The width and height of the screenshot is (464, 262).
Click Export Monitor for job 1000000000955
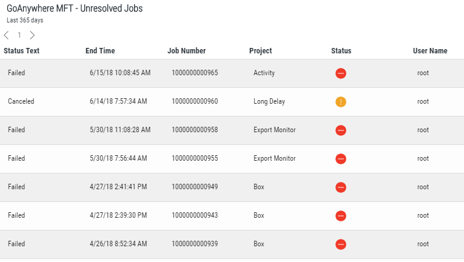point(275,158)
